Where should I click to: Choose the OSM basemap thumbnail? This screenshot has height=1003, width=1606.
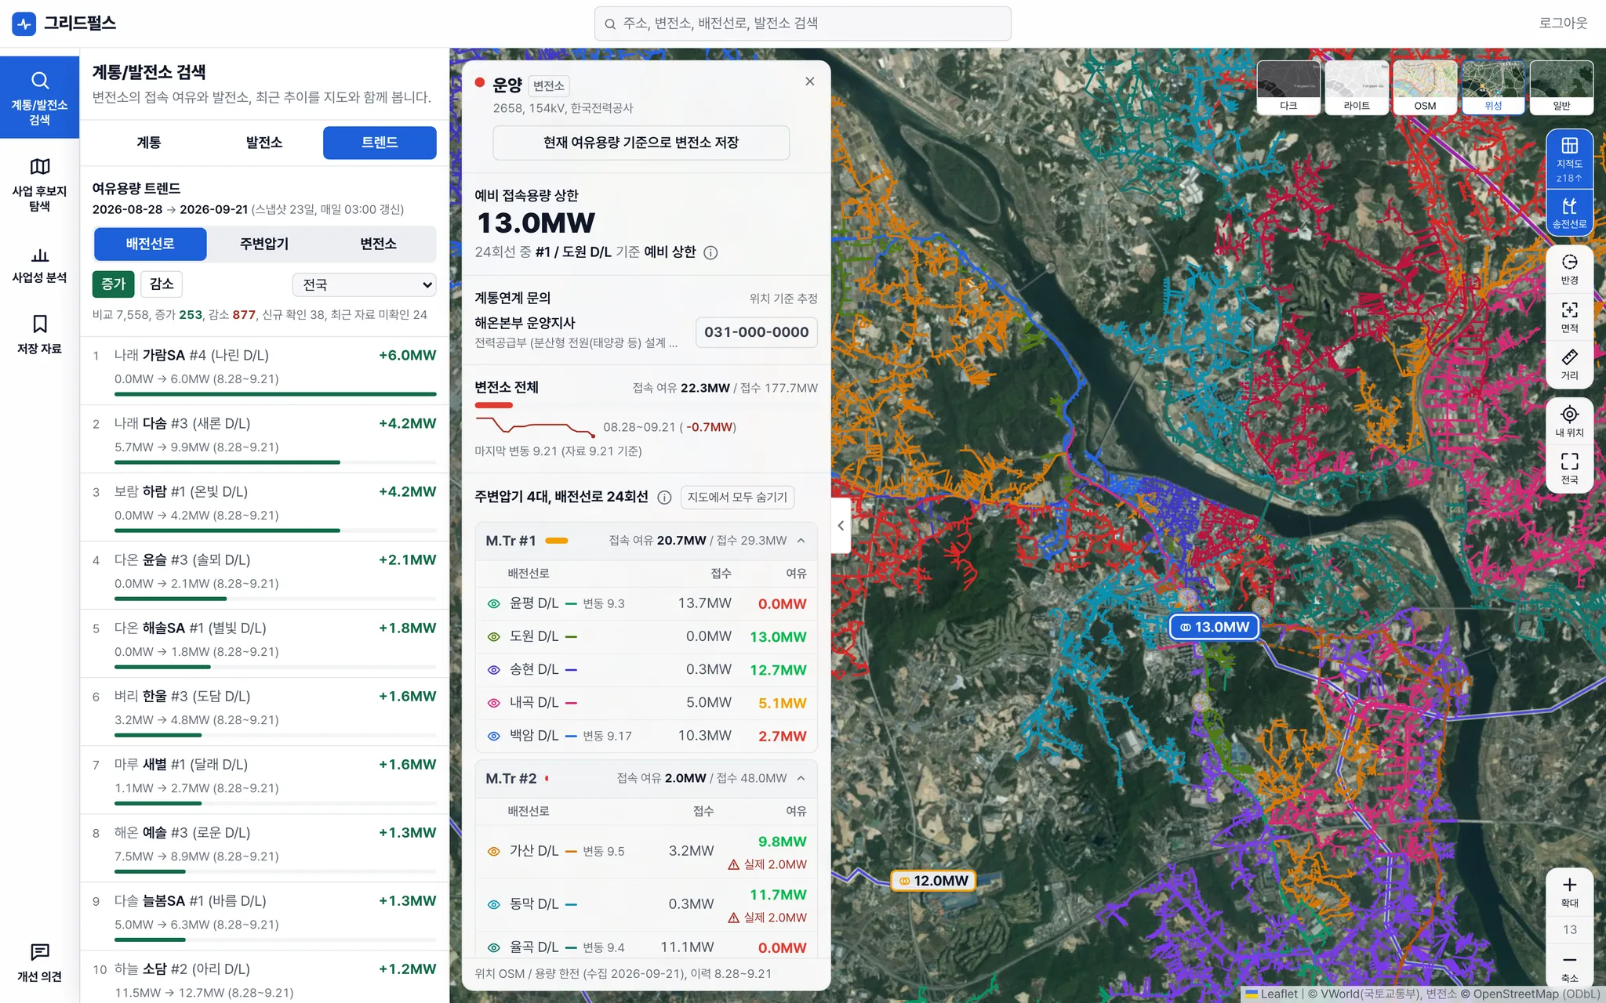[x=1425, y=87]
